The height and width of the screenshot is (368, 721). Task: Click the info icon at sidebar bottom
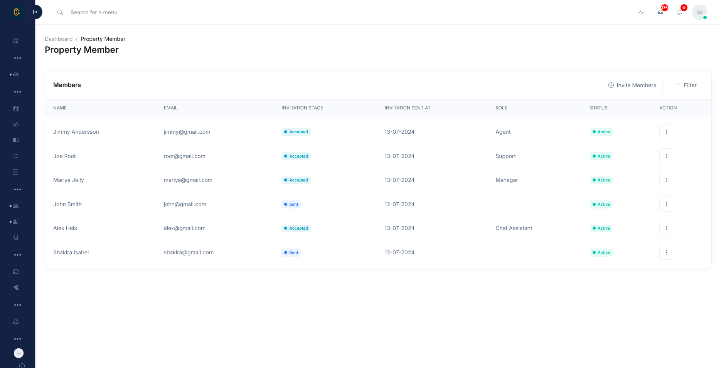point(22,366)
